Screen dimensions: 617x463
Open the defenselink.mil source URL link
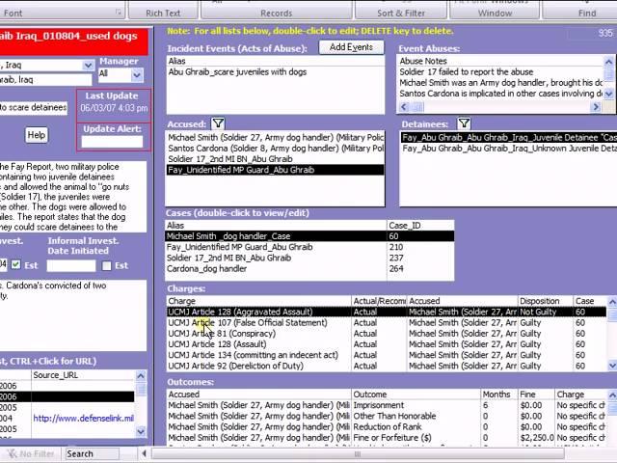[x=84, y=418]
